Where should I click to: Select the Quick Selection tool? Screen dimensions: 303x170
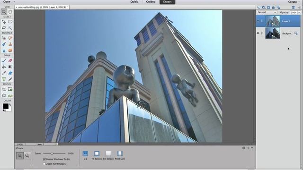coord(10,28)
